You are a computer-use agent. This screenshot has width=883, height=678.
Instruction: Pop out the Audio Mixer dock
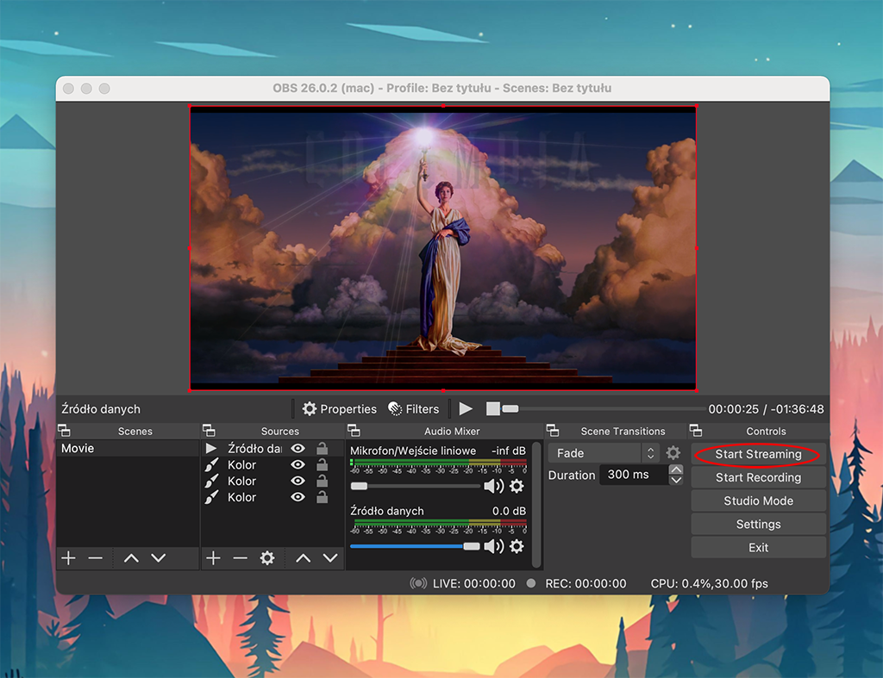[x=354, y=431]
